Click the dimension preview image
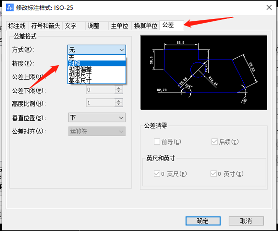This screenshot has height=231, width=278. pos(204,72)
